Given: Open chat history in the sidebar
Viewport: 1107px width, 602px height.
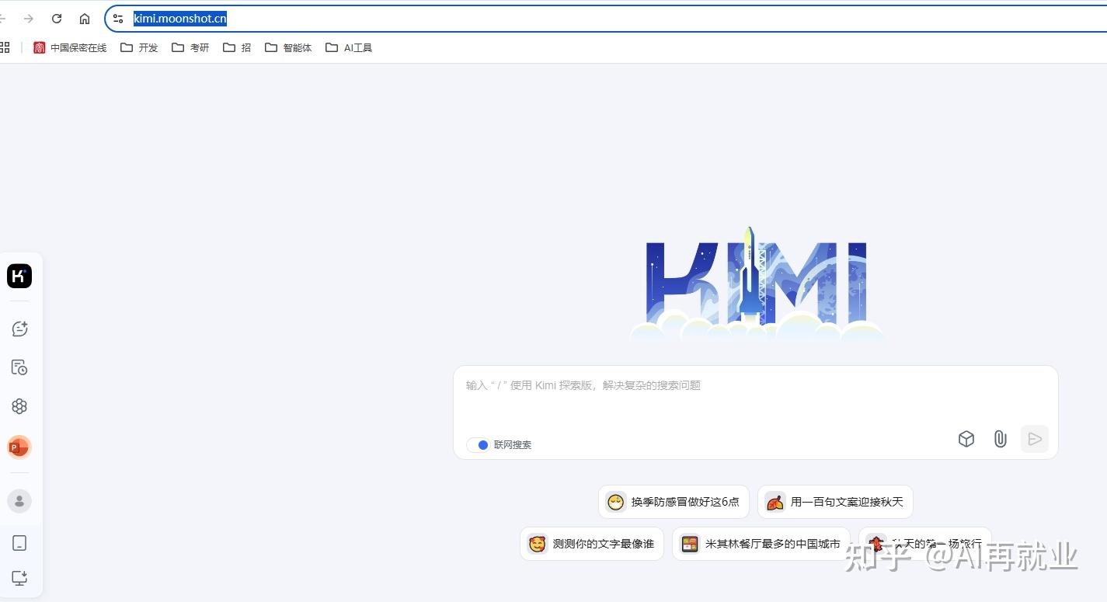Looking at the screenshot, I should tap(19, 367).
